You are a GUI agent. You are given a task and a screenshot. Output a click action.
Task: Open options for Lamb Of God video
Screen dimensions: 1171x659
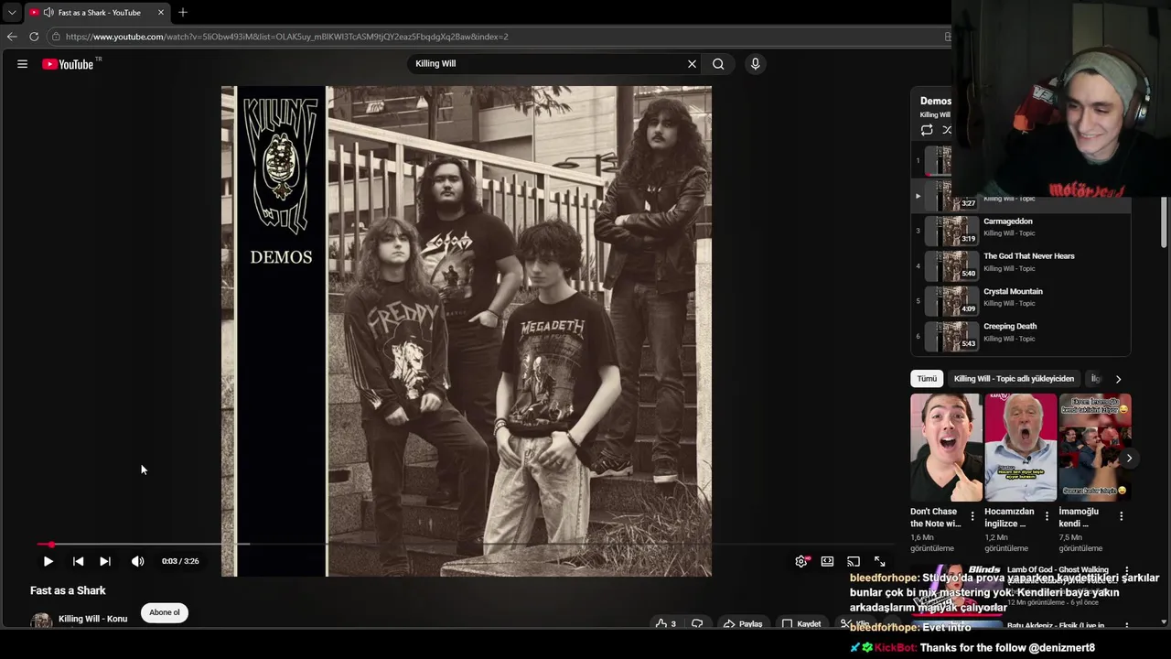(x=1126, y=570)
